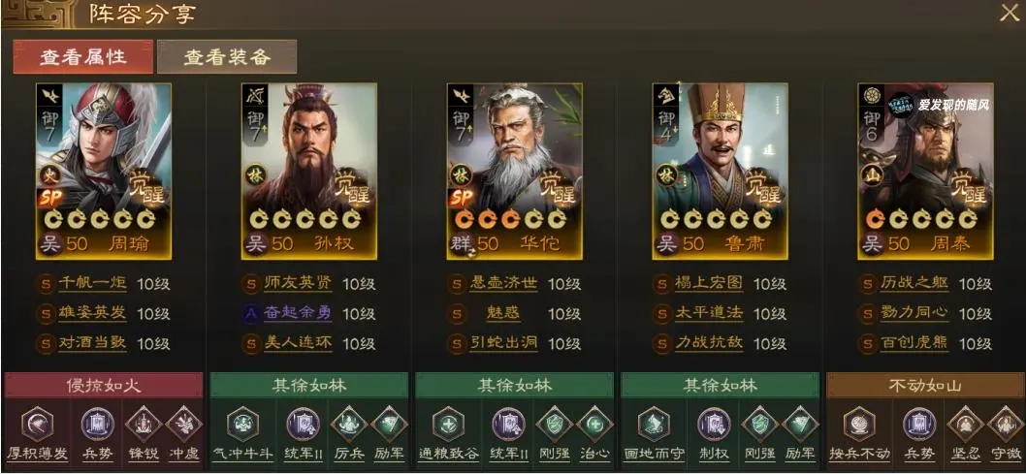Select the 气冲牛斗 skill icon
Image resolution: width=1026 pixels, height=474 pixels.
pyautogui.click(x=242, y=424)
